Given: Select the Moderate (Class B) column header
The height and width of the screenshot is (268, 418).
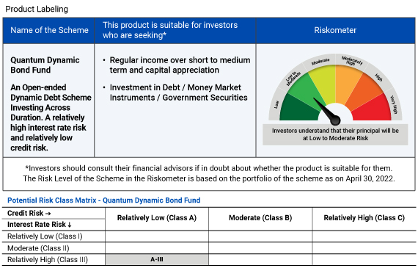Looking at the screenshot, I should tap(260, 218).
